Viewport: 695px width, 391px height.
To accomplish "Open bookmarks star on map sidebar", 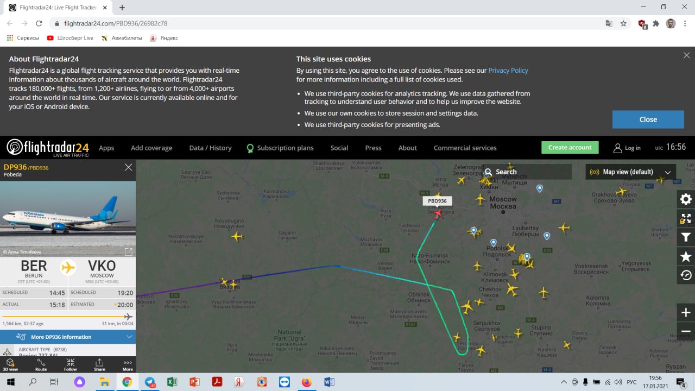I will (686, 256).
